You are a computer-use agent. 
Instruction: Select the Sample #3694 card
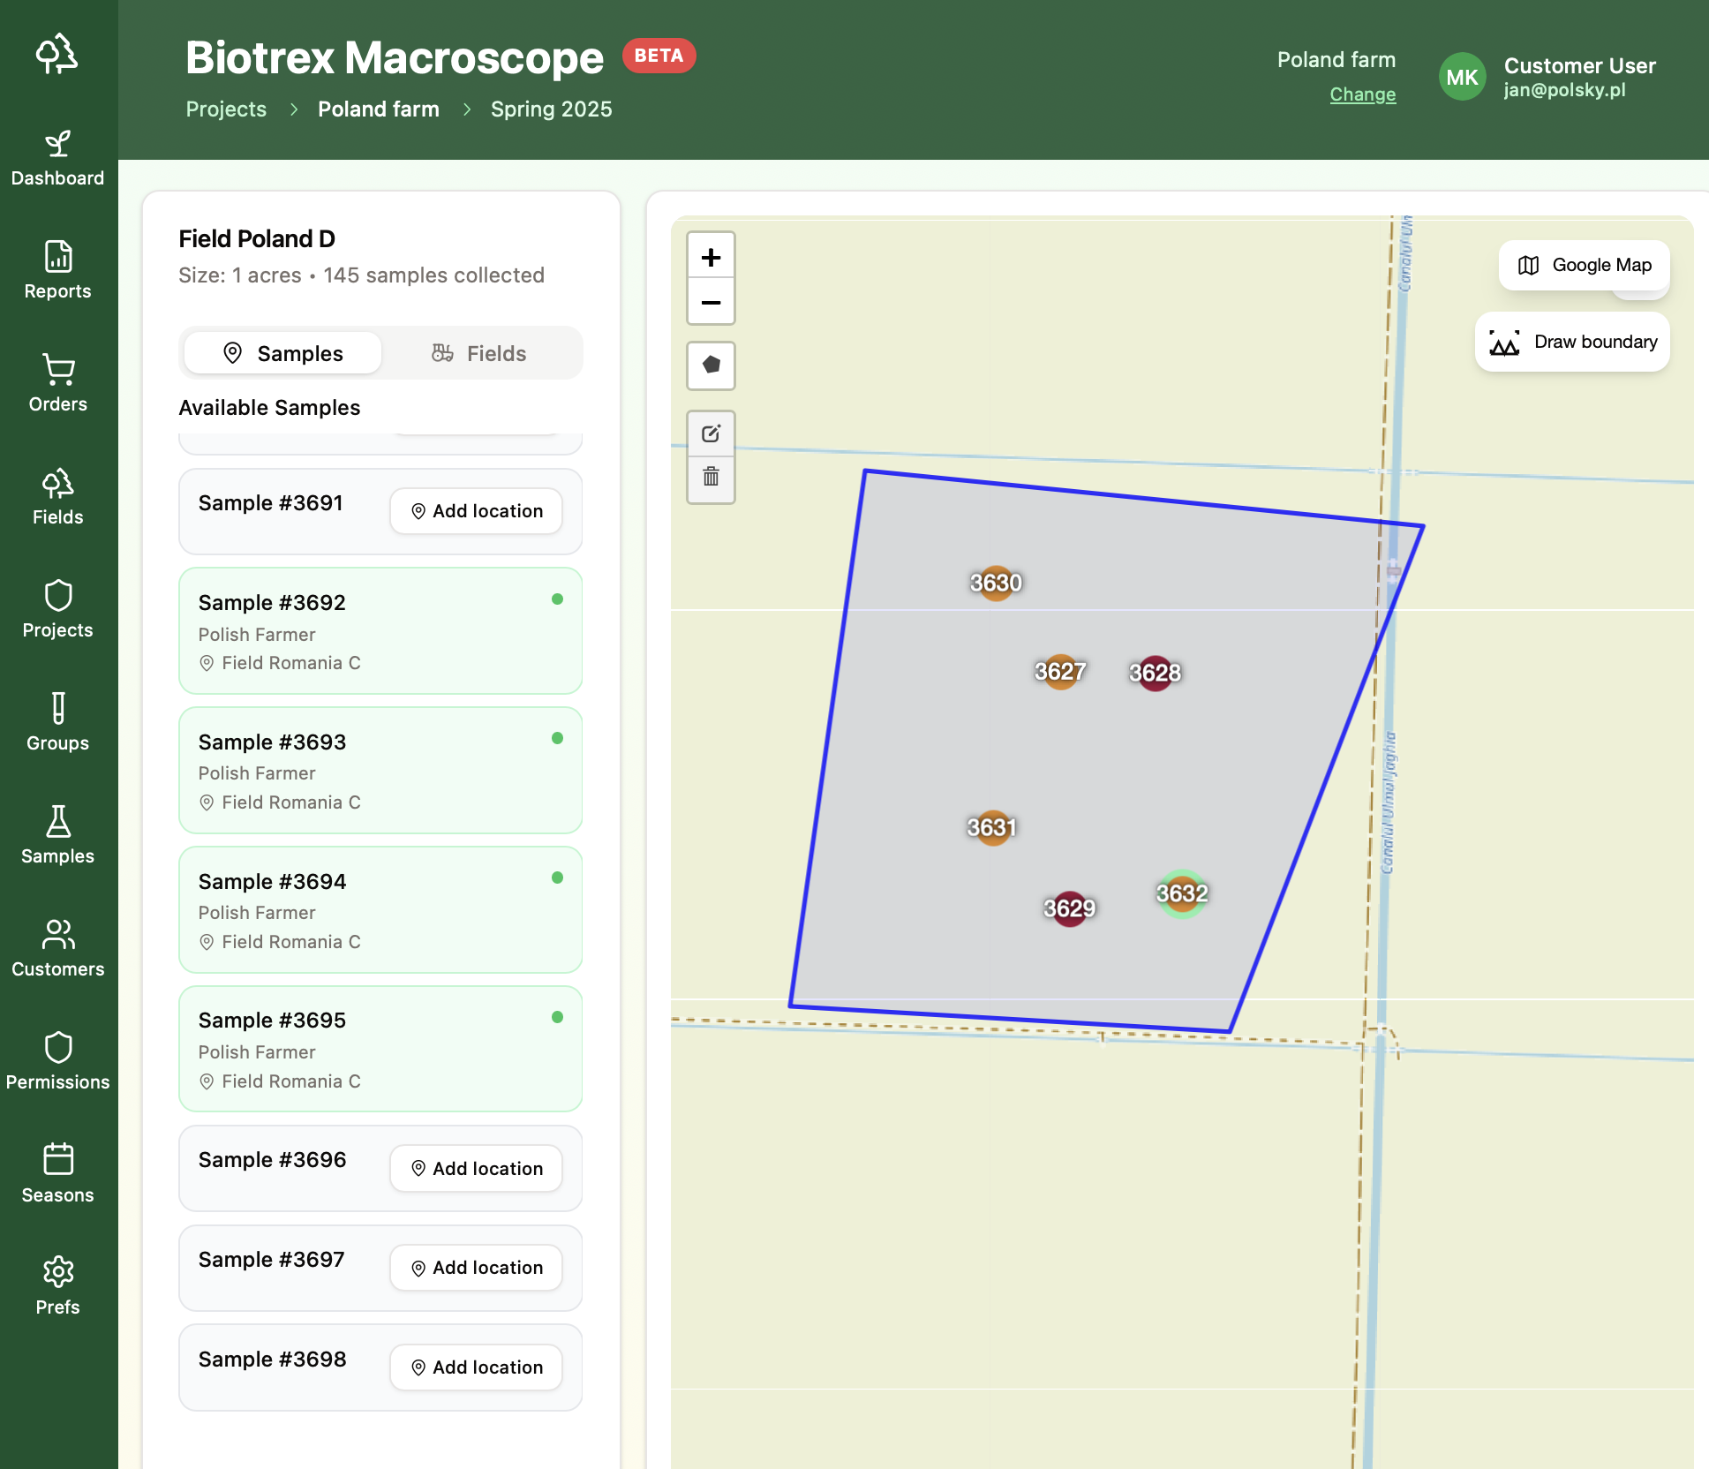tap(380, 910)
